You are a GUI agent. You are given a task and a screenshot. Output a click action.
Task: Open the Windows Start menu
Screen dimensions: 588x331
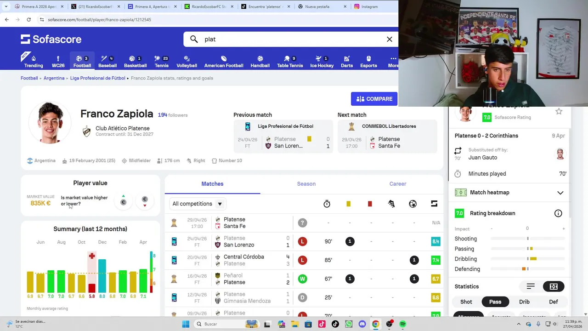pos(186,324)
